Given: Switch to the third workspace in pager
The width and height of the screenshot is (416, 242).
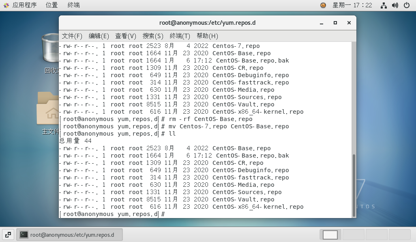Looking at the screenshot, I should 377,235.
